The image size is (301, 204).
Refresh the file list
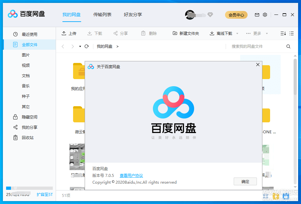(87, 46)
